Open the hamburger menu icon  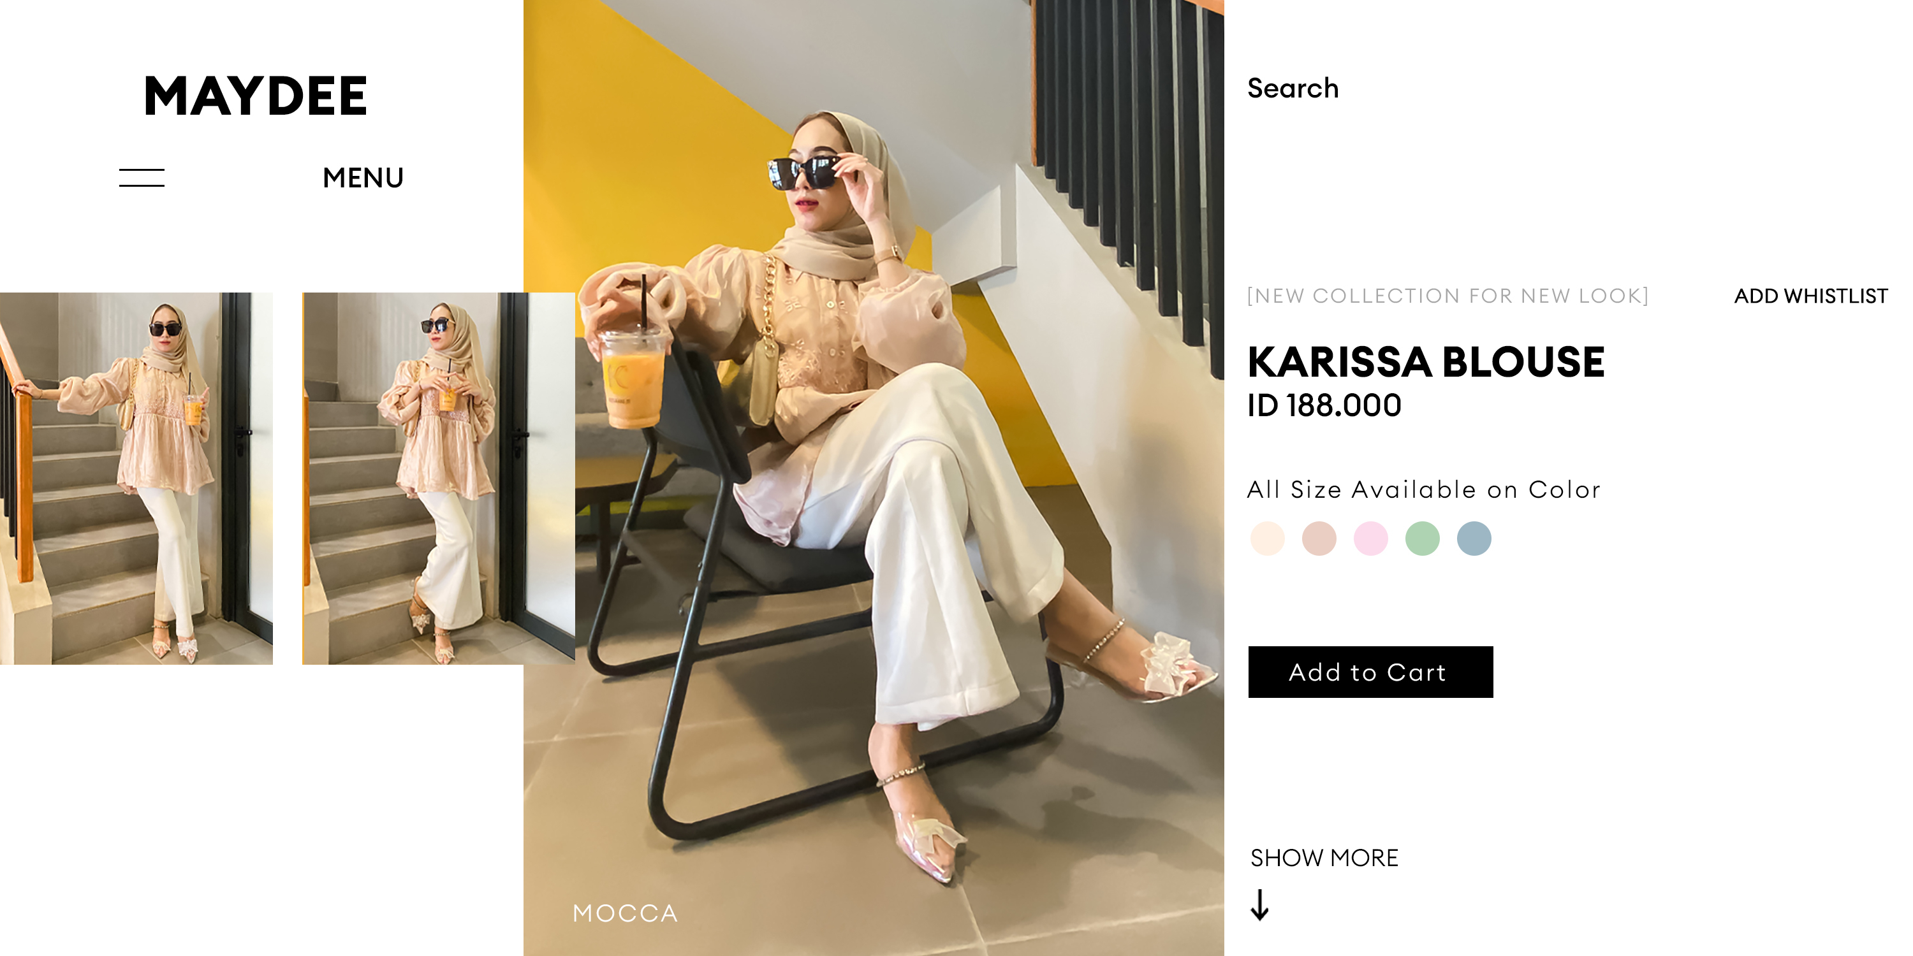[x=142, y=177]
